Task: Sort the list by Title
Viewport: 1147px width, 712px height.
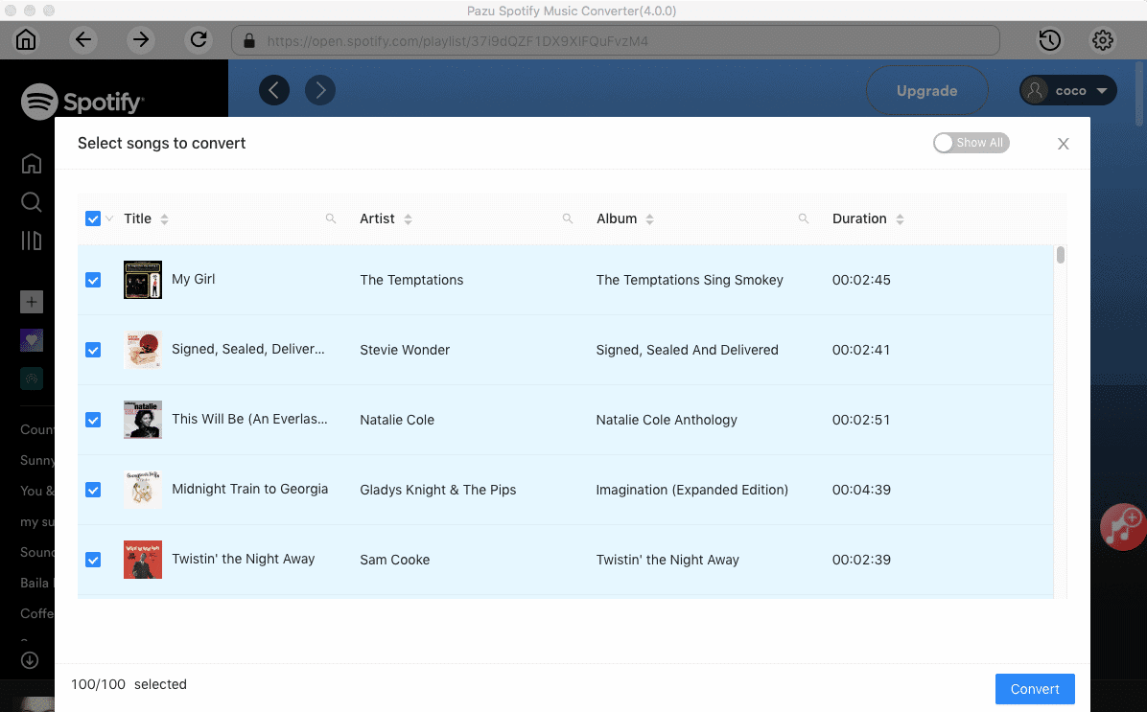Action: (165, 219)
